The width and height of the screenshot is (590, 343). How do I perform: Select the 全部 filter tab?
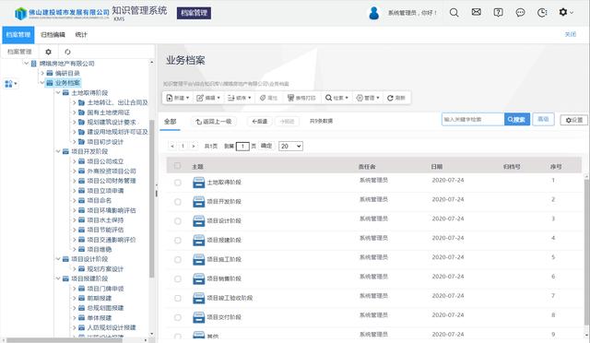[170, 121]
